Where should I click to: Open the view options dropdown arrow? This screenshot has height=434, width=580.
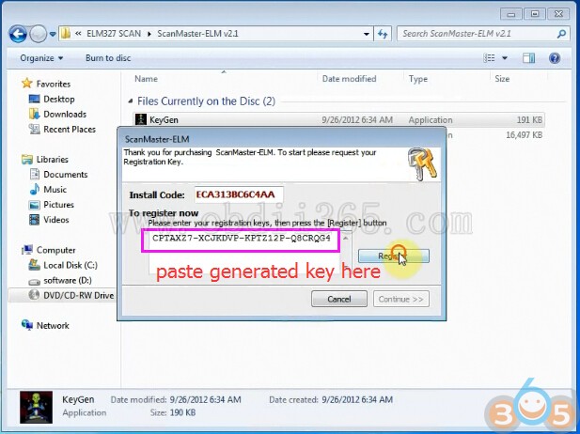[x=505, y=58]
